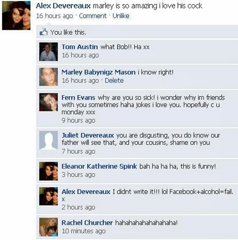The width and height of the screenshot is (238, 240).
Task: Click the Juliet Devereaux name link
Action: coord(88,135)
